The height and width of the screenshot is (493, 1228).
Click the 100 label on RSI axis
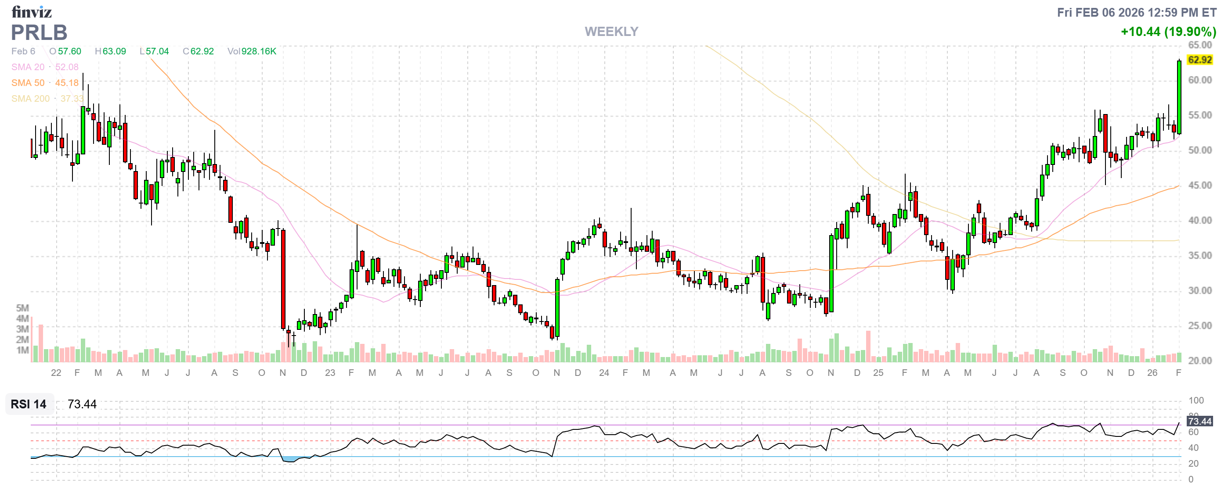click(1196, 400)
